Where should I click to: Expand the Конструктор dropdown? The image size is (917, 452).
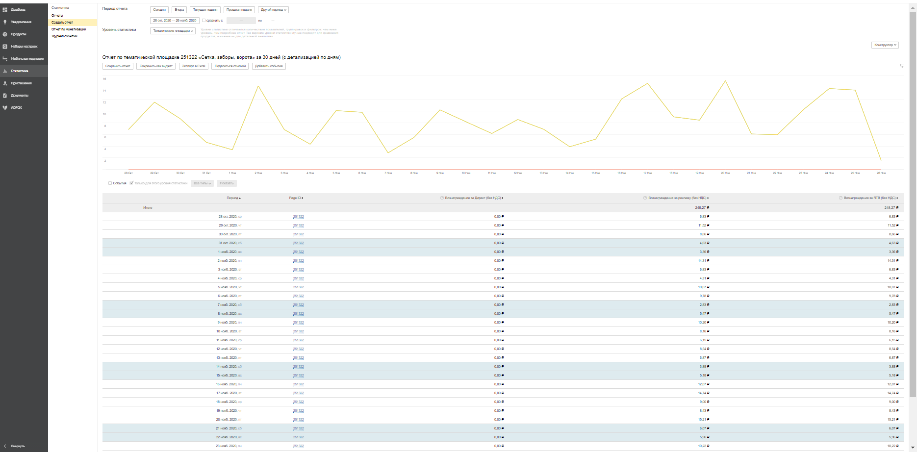(885, 45)
